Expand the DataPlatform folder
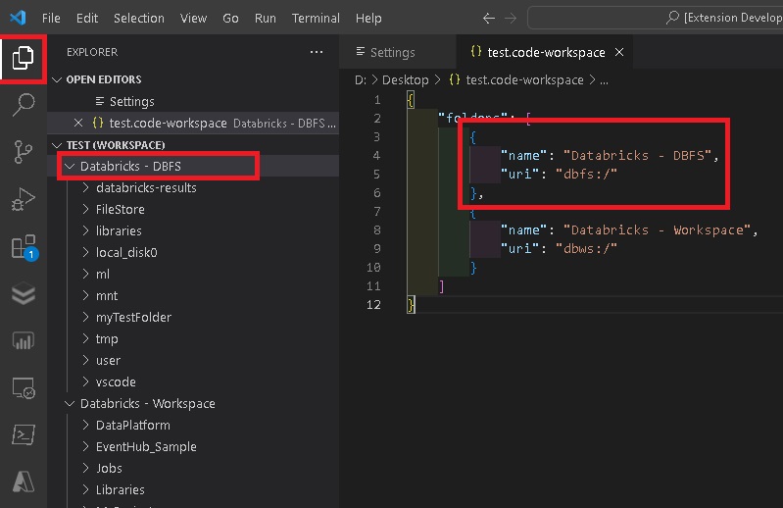Screen dimensions: 783x508 [86, 425]
